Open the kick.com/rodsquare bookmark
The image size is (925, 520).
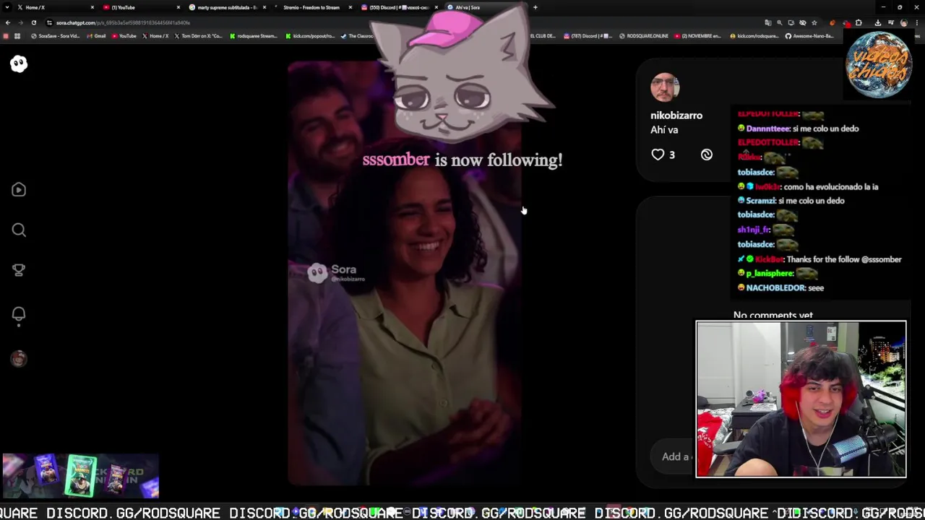[754, 36]
